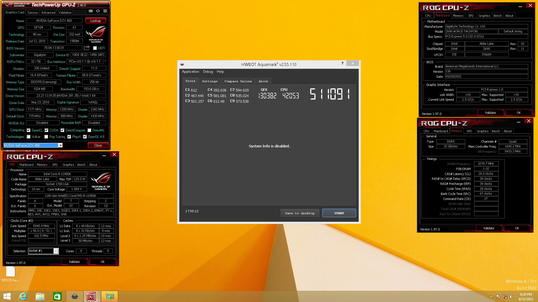
Task: Click Aquamark help question mark icon
Action: pyautogui.click(x=342, y=63)
